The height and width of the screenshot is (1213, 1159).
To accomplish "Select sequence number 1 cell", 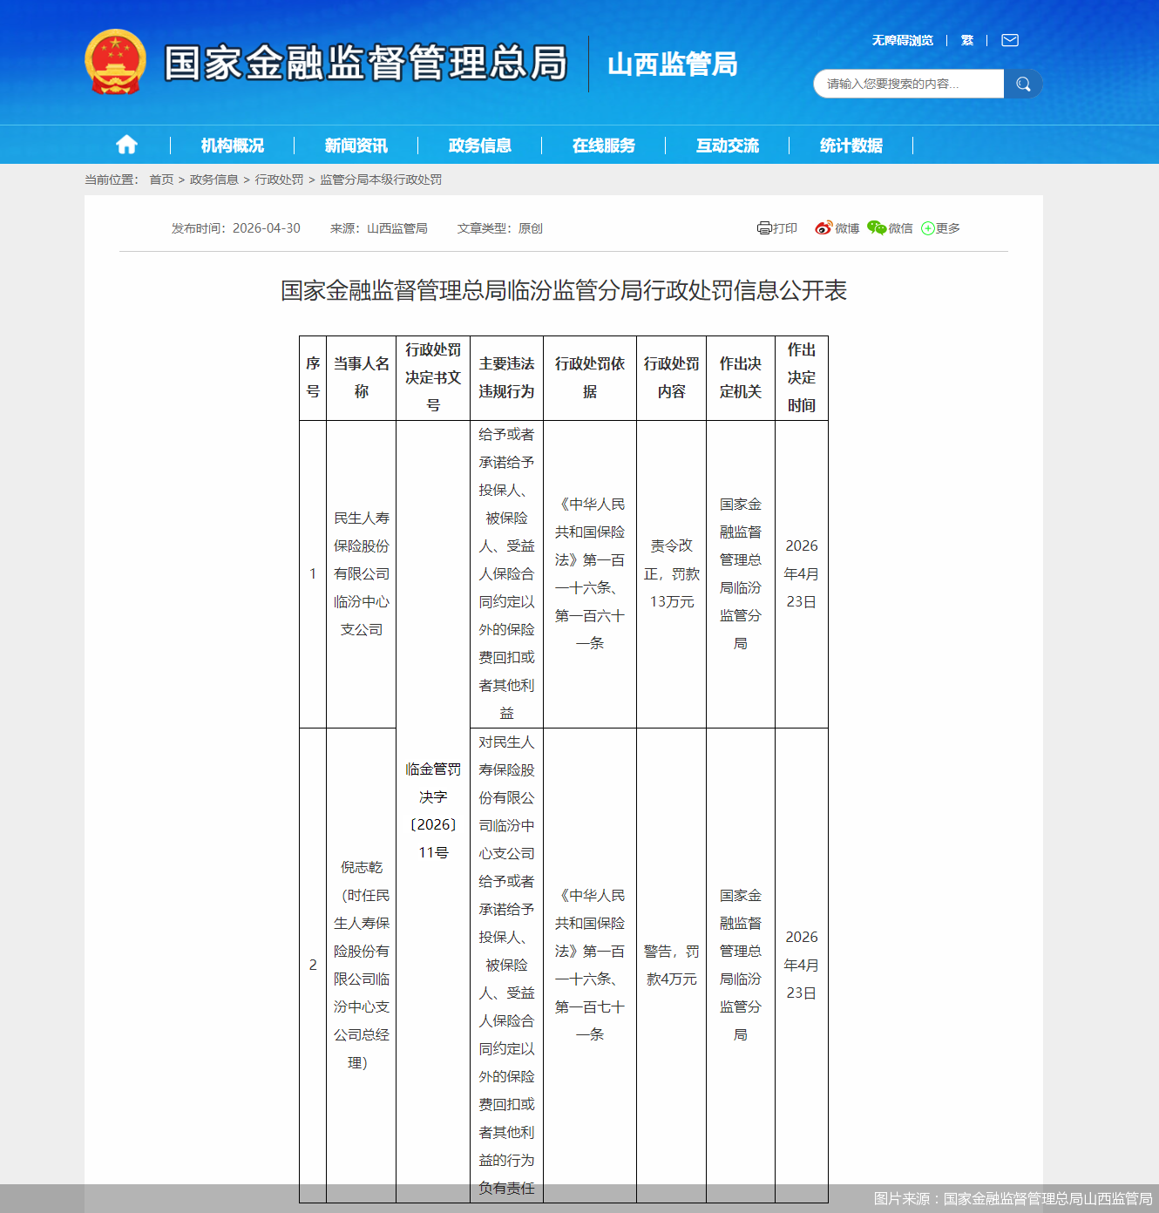I will click(313, 573).
